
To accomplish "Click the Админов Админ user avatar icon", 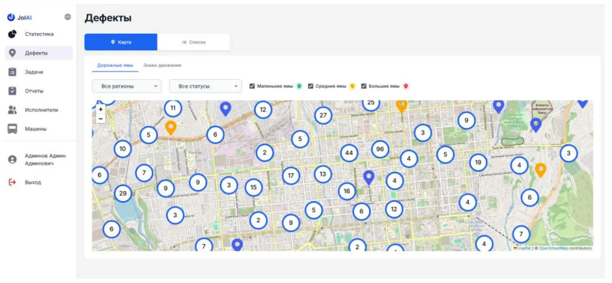I will coord(12,160).
